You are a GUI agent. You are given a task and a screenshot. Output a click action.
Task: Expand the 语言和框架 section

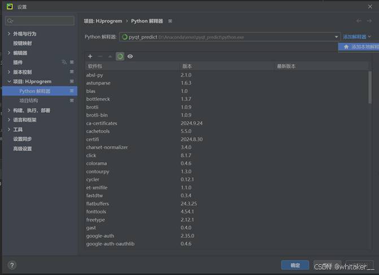click(9, 119)
